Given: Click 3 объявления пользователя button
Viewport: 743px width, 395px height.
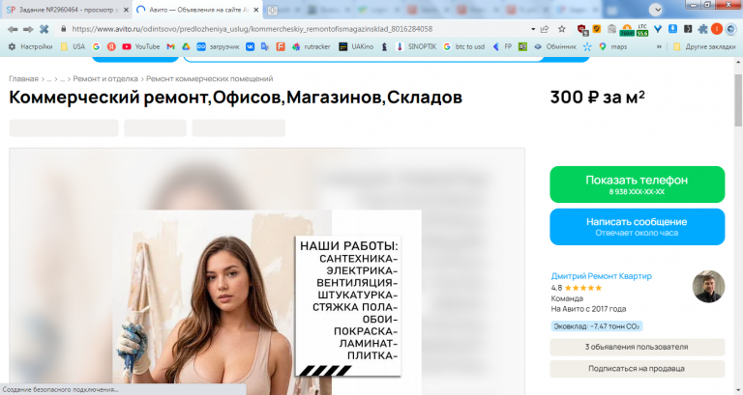Looking at the screenshot, I should click(637, 347).
